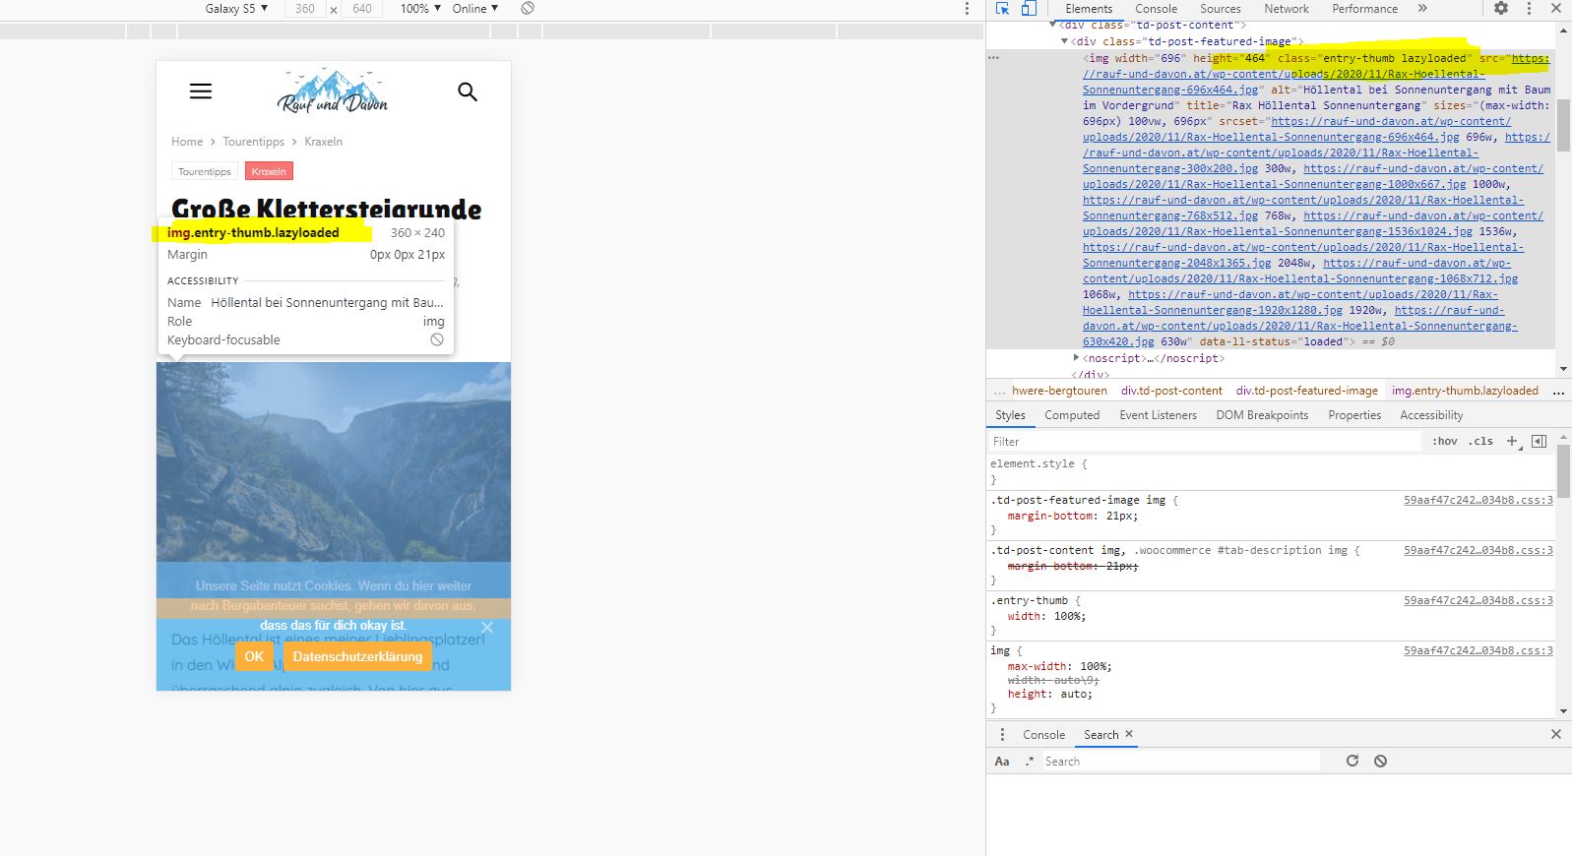The image size is (1572, 856).
Task: Open Tourentipps breadcrumb link
Action: pyautogui.click(x=253, y=142)
